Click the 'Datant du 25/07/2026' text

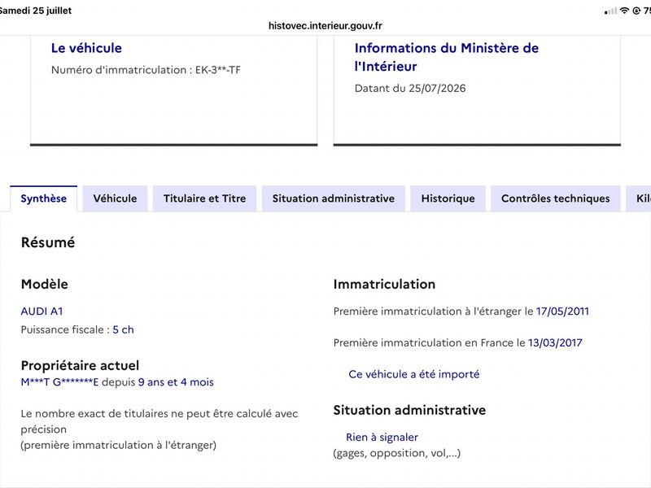click(x=410, y=88)
